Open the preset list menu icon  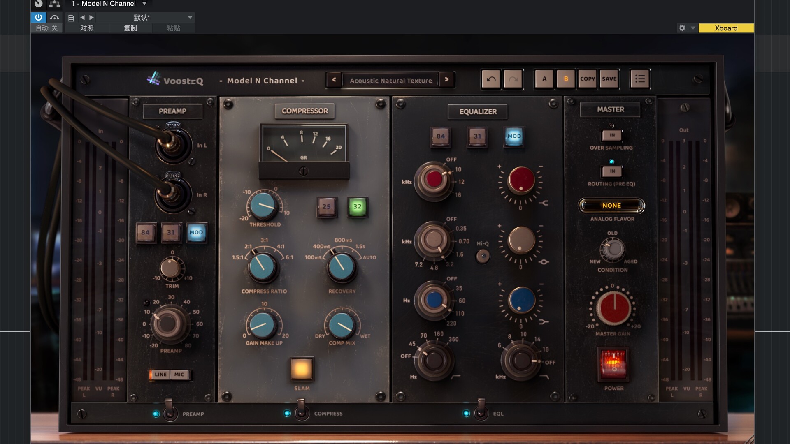coord(640,79)
